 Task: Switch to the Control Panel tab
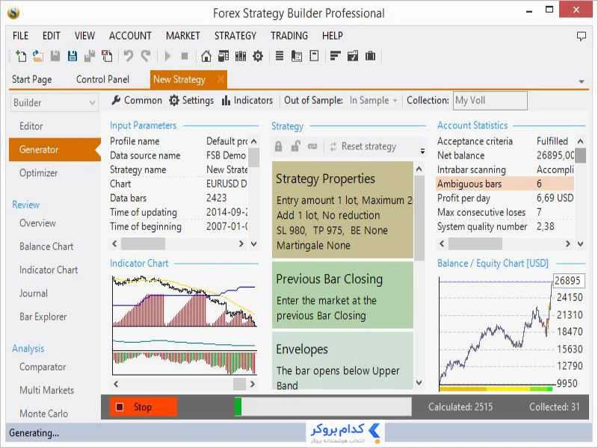click(x=102, y=79)
